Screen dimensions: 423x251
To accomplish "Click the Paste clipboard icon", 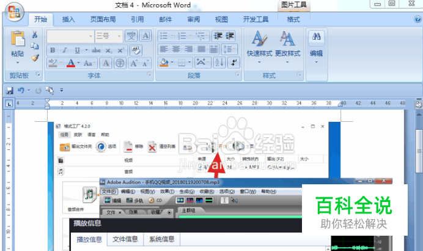I will pos(18,39).
